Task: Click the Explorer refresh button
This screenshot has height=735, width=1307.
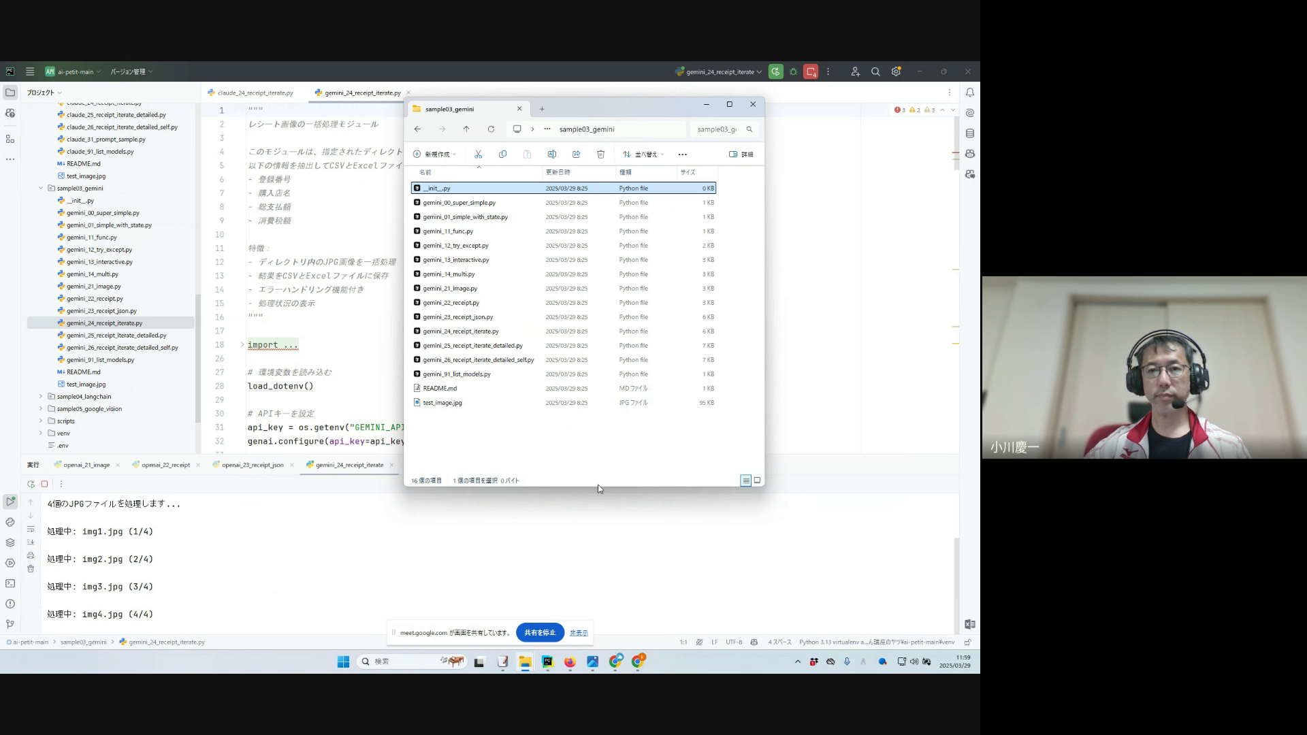Action: (491, 129)
